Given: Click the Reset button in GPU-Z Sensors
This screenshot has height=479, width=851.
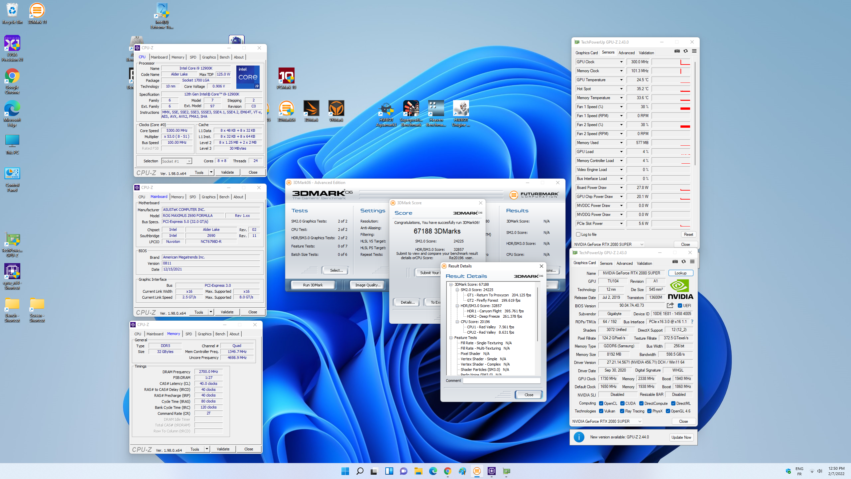Looking at the screenshot, I should click(688, 235).
